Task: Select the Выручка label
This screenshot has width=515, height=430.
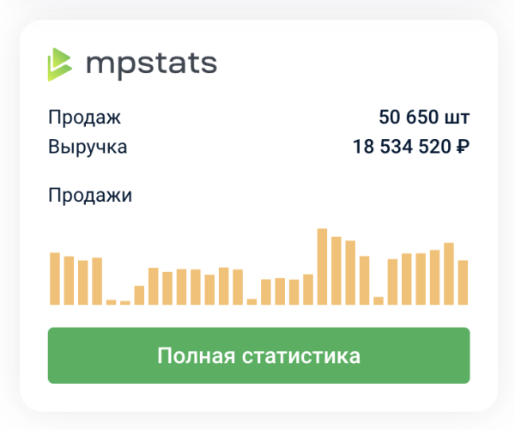Action: pos(88,147)
